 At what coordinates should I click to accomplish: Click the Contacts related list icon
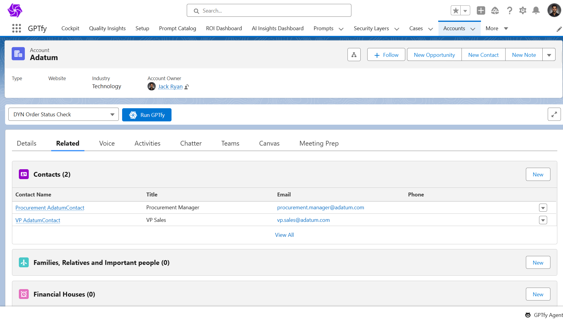pos(24,174)
